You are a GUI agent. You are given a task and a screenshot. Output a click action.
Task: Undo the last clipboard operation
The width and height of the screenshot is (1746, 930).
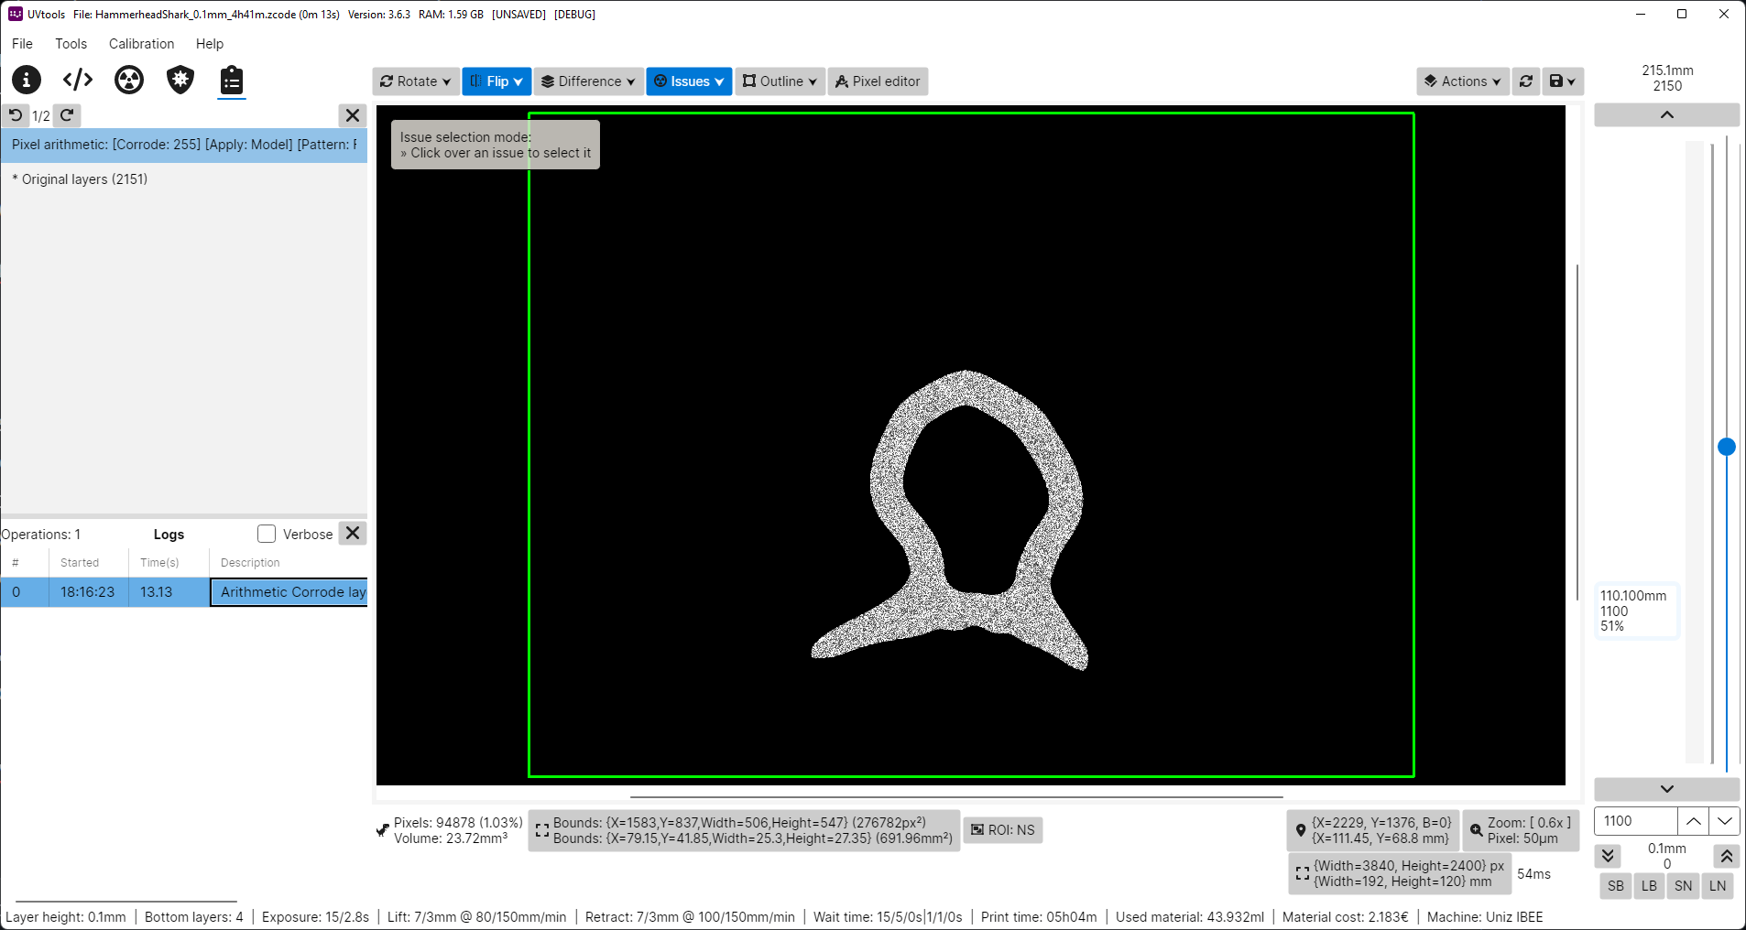click(15, 115)
